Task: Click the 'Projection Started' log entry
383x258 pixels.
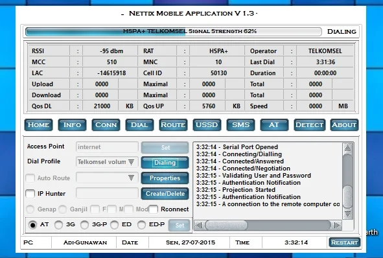Action: [236, 189]
